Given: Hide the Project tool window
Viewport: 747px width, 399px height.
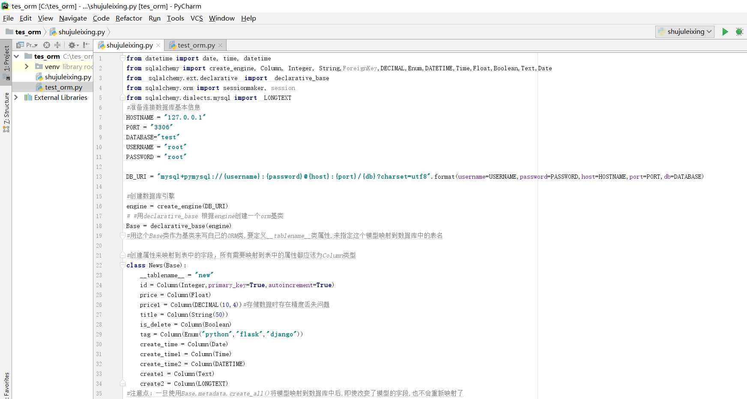Looking at the screenshot, I should tap(86, 45).
